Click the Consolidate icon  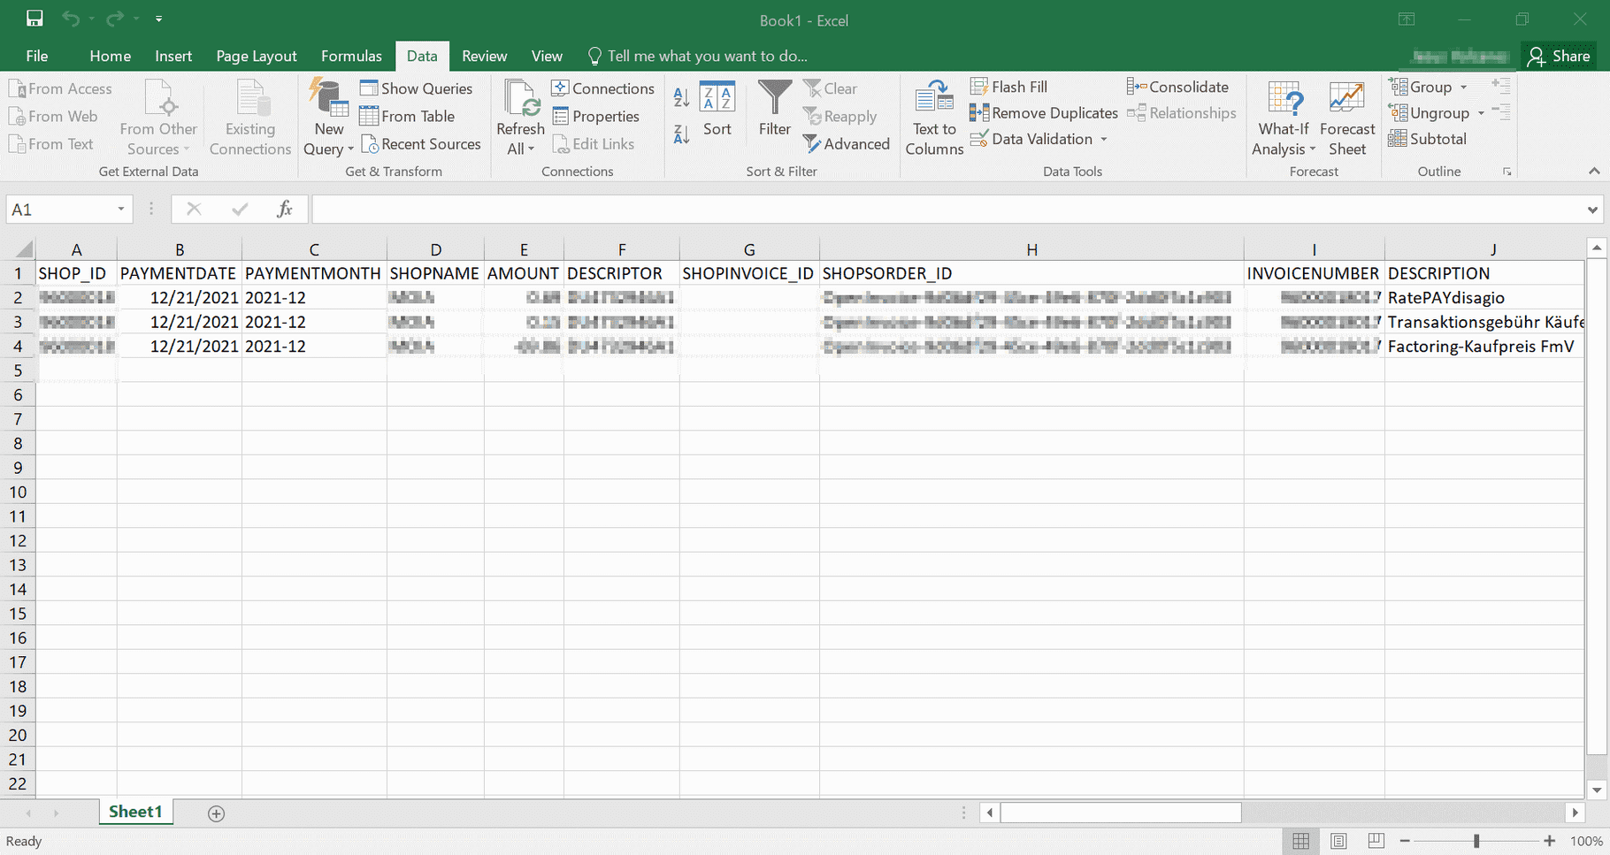[x=1136, y=87]
